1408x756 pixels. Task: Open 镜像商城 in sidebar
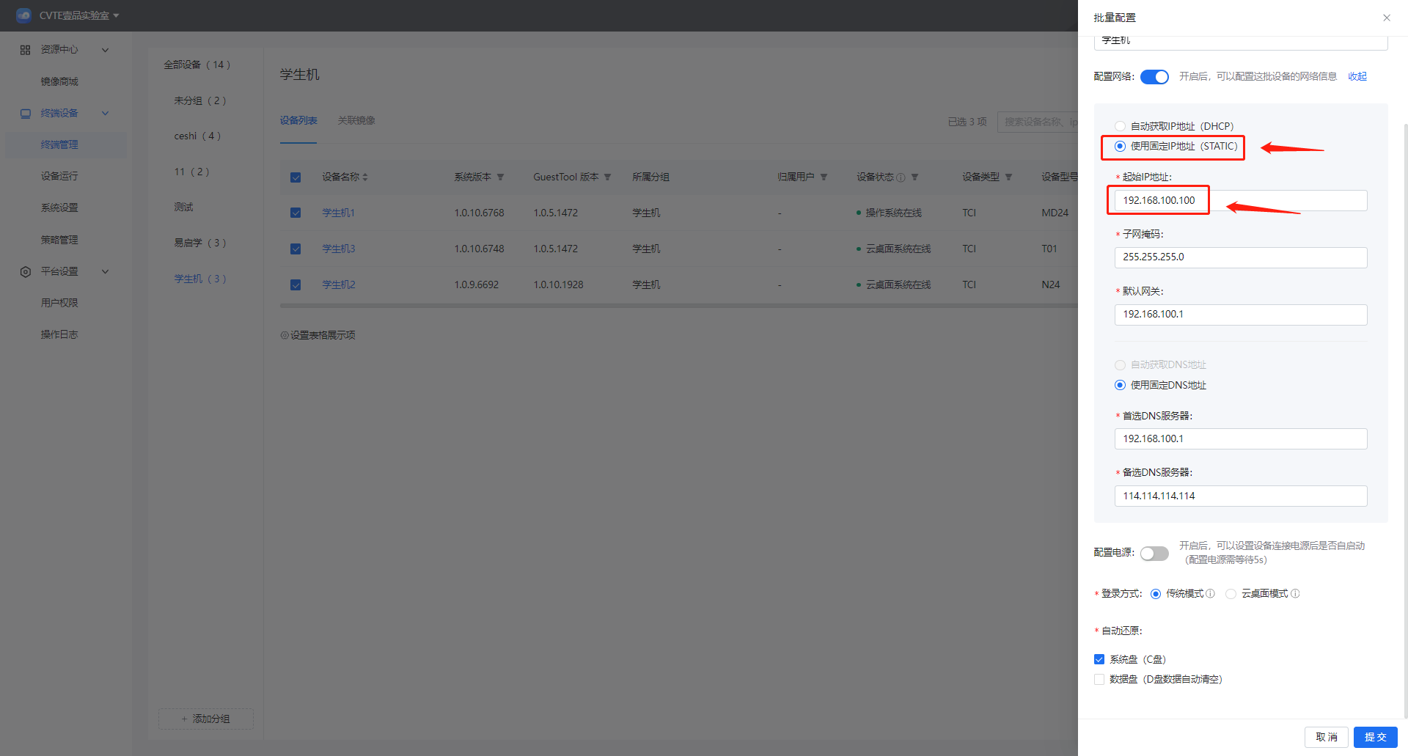[59, 81]
